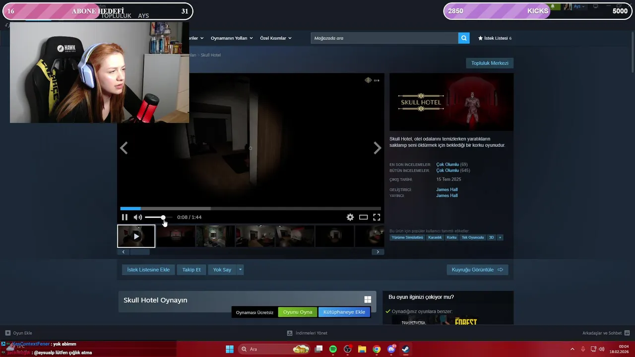Enter fullscreen on the trailer
635x357 pixels.
377,217
